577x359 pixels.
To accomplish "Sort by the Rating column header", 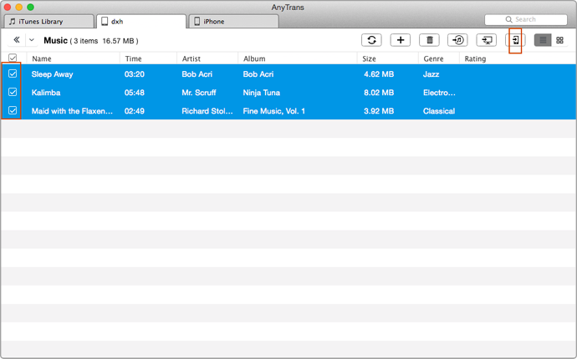I will tap(475, 58).
